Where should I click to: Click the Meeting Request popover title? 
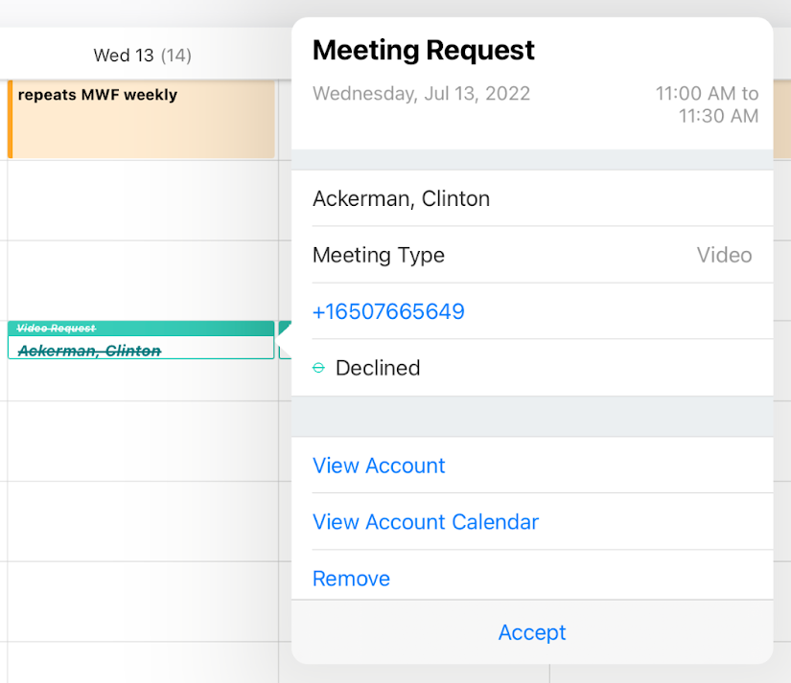[x=424, y=50]
